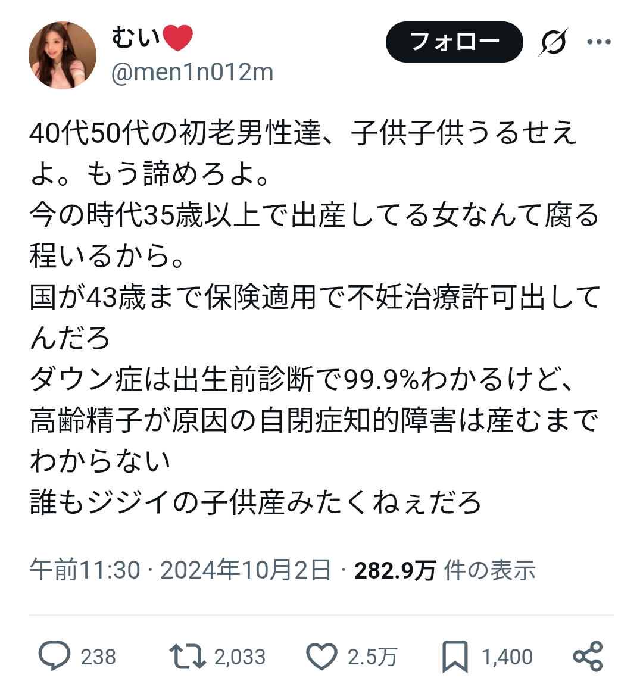Image resolution: width=643 pixels, height=681 pixels.
Task: Open the 1,400 bookmarks count
Action: [x=507, y=657]
